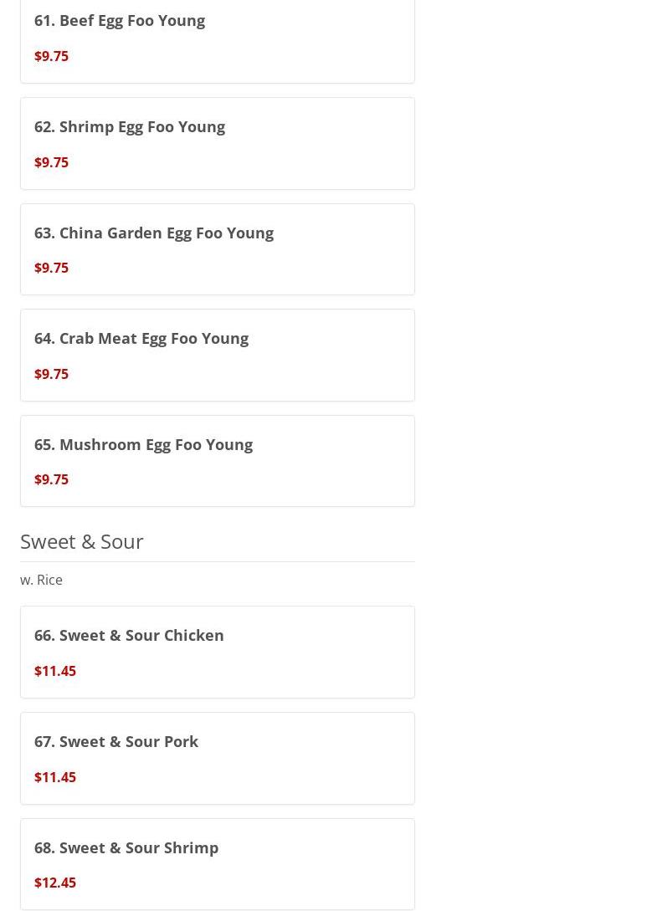Open 66. Sweet & Sour Chicken item
Viewport: 657px width, 911px height.
(x=129, y=635)
